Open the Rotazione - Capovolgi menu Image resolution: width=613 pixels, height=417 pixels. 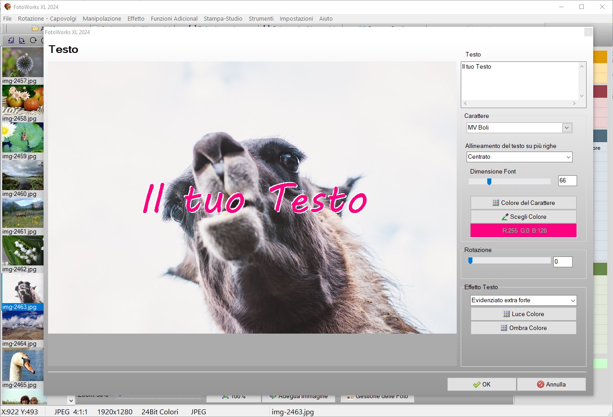click(x=47, y=18)
